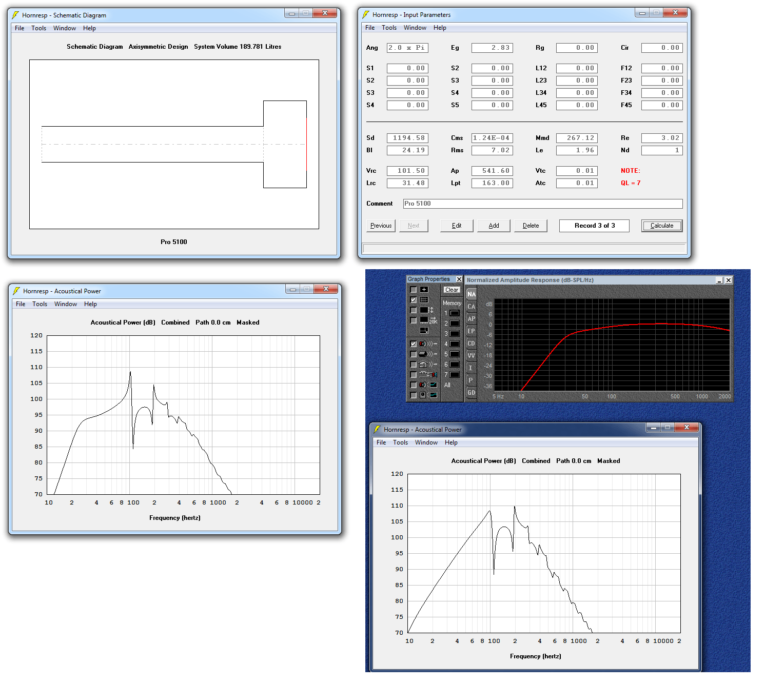This screenshot has width=765, height=685.
Task: Select memory slot 6 swatch
Action: (x=455, y=364)
